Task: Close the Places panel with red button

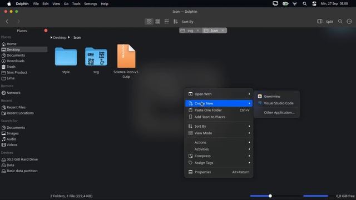Action: tap(46, 31)
